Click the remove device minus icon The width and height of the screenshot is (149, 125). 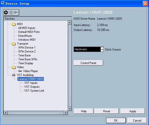coord(11,12)
